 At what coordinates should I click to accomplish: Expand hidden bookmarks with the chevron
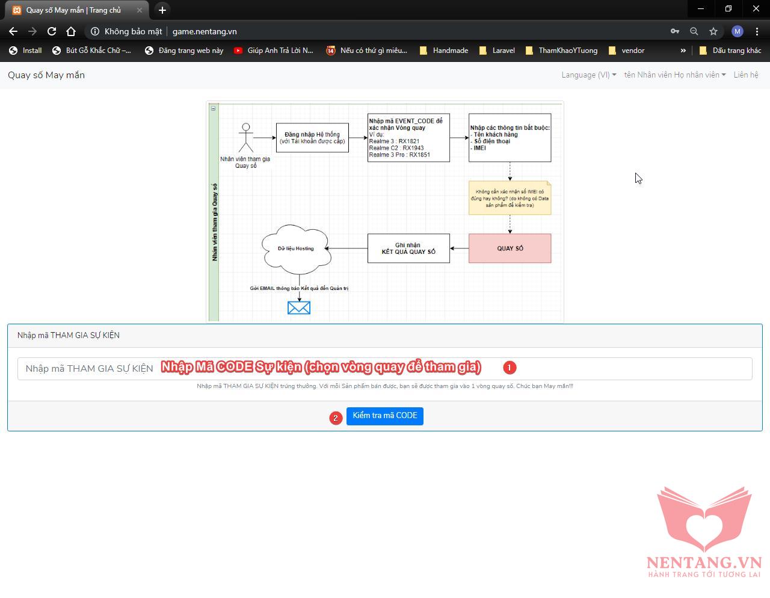pos(683,51)
